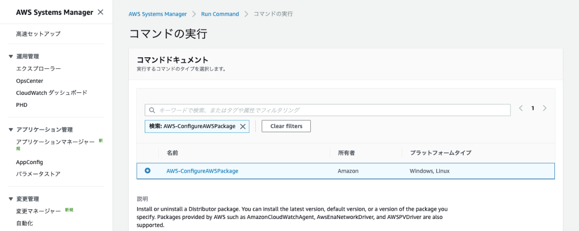Go to Run Command breadcrumb
The width and height of the screenshot is (579, 231).
point(220,14)
